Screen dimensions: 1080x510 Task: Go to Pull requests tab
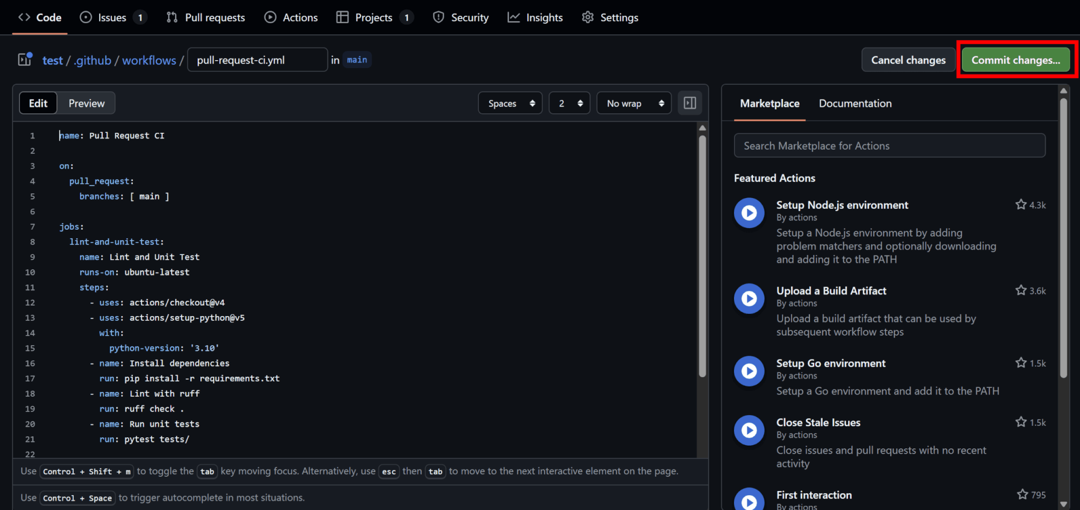[x=206, y=17]
